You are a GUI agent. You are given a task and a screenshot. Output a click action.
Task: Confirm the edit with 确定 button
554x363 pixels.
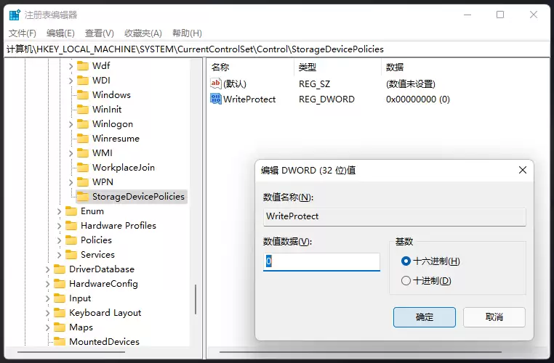pos(425,317)
